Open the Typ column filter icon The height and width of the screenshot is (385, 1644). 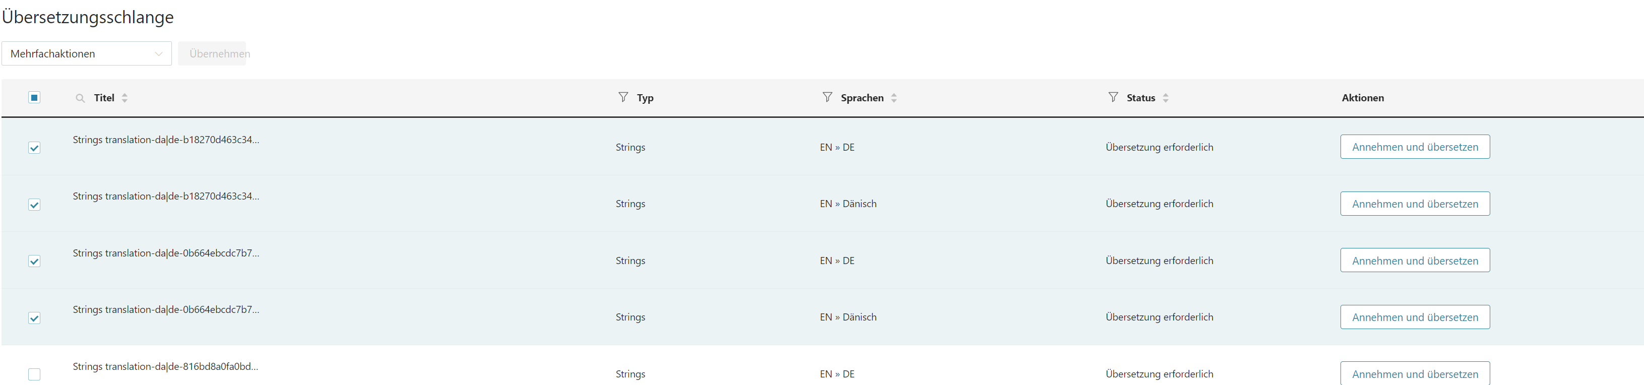click(623, 97)
